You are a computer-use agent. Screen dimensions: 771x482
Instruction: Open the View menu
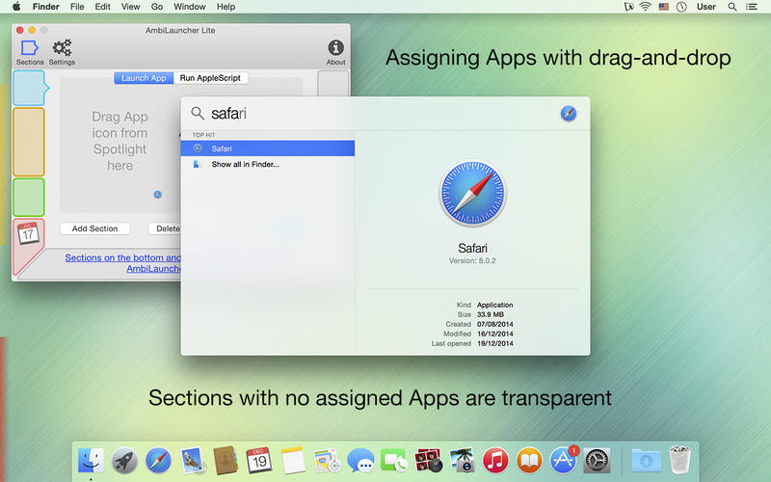[x=131, y=7]
